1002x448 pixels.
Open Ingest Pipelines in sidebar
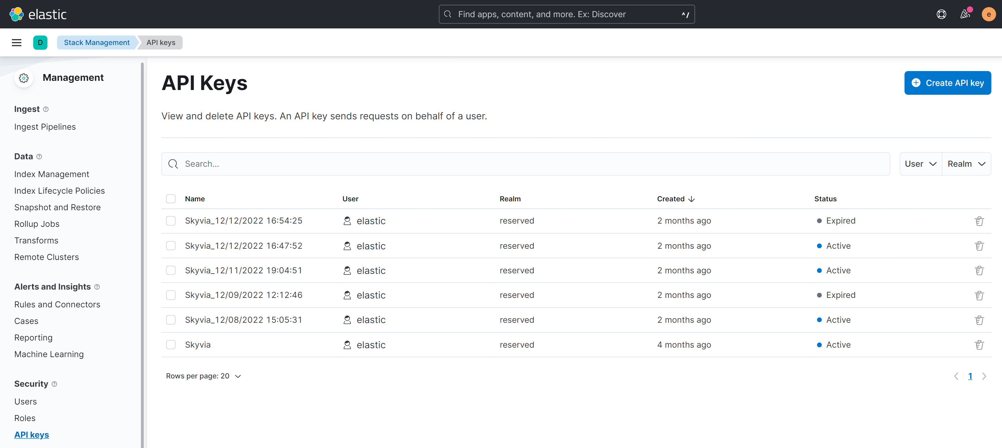click(45, 127)
